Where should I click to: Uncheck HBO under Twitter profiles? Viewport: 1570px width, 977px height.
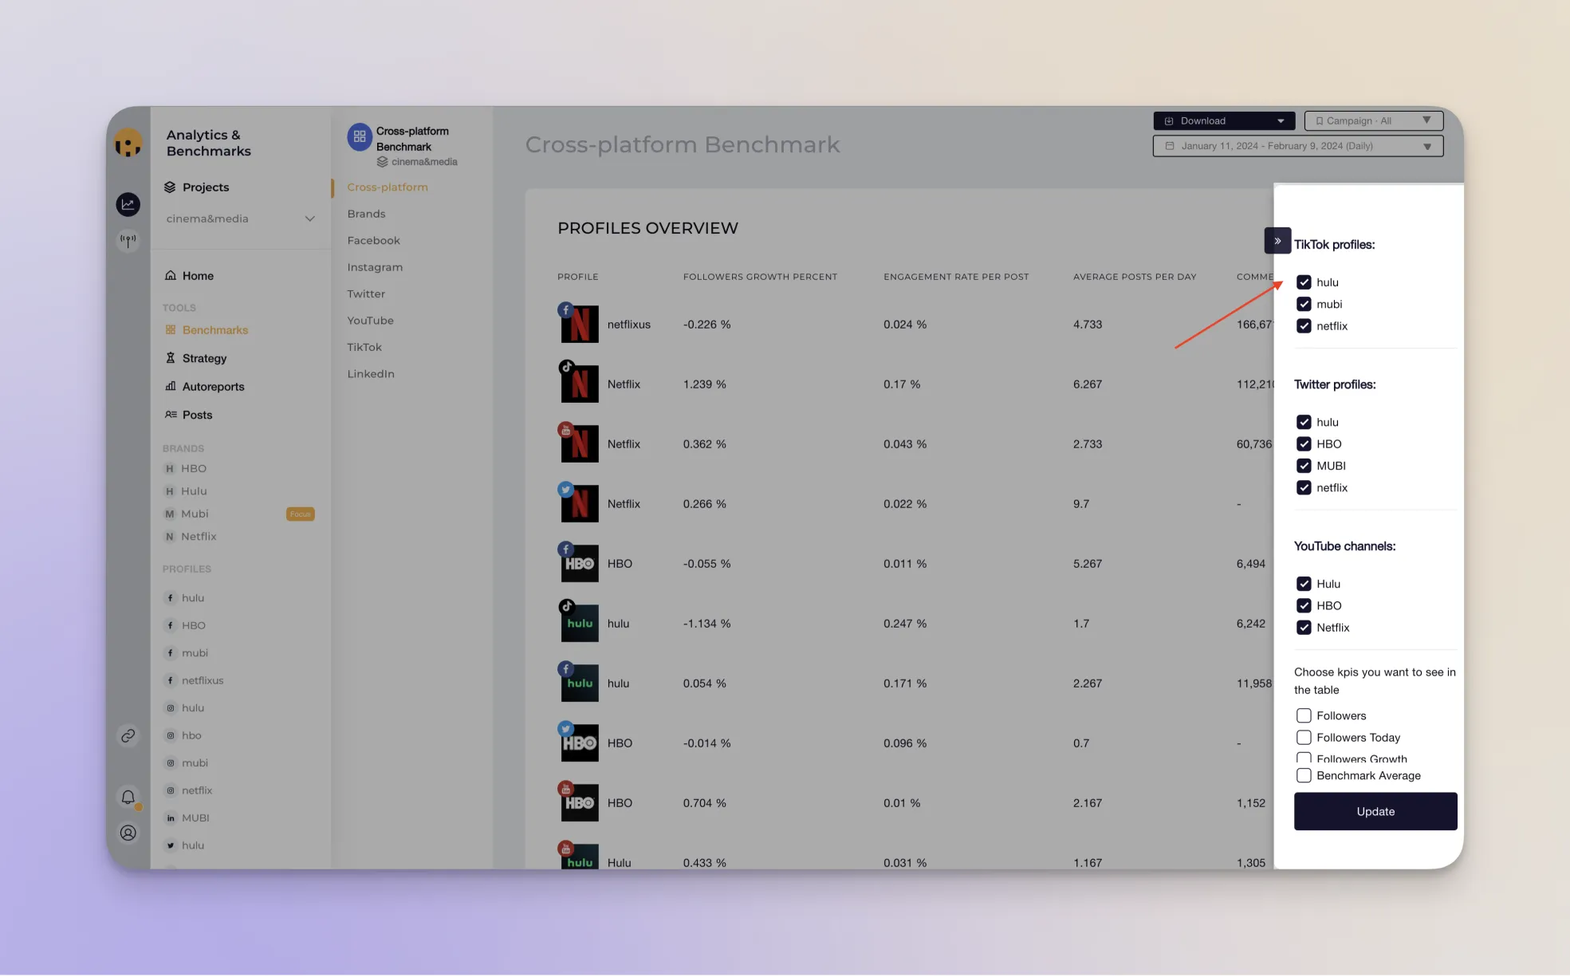point(1304,443)
